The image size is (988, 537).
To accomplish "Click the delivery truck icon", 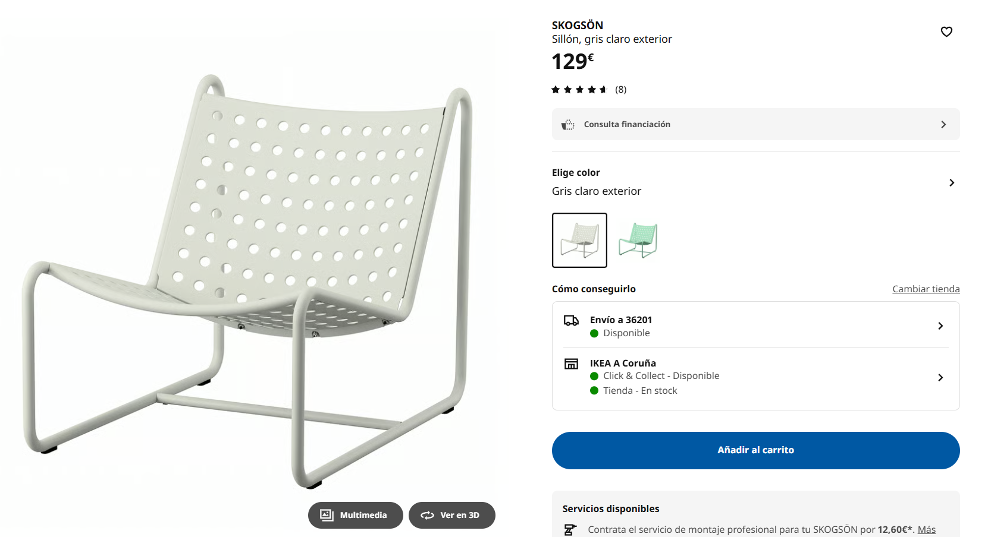I will click(x=571, y=321).
